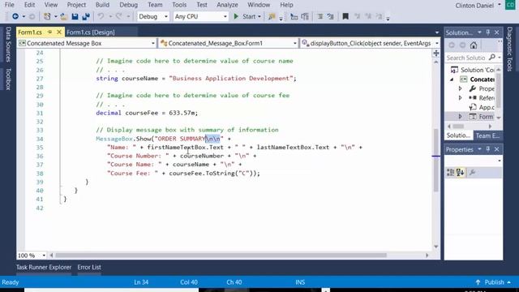Switch to Form1.cs [Design] tab

tap(90, 32)
